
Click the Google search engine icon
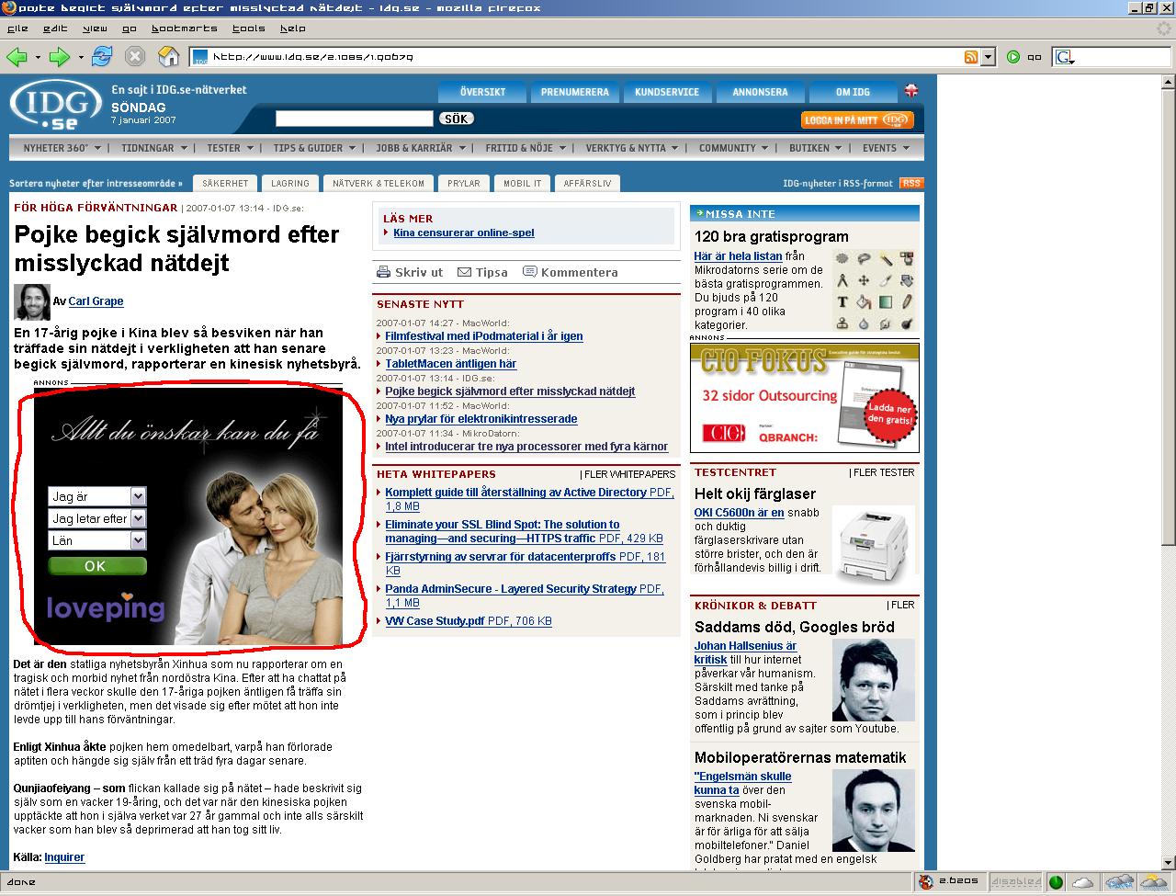point(1064,57)
